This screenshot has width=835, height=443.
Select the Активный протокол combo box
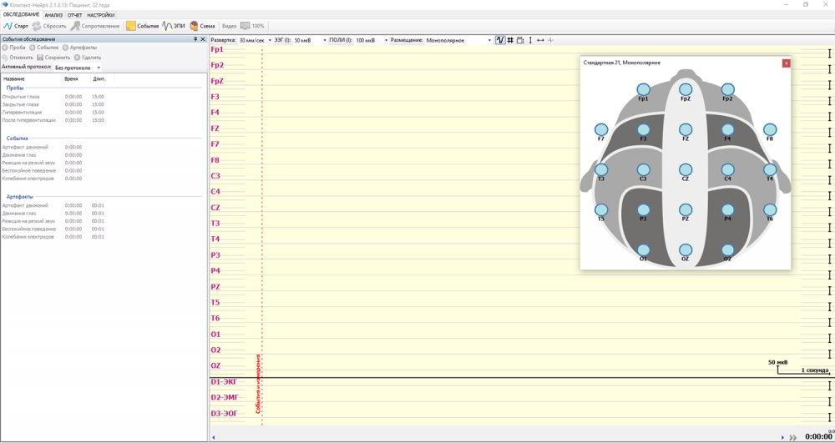[78, 68]
